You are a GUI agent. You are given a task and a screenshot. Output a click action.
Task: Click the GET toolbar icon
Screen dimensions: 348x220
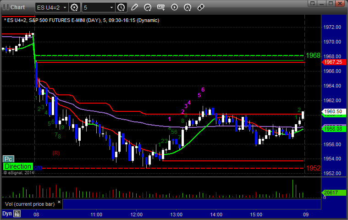pos(161,7)
